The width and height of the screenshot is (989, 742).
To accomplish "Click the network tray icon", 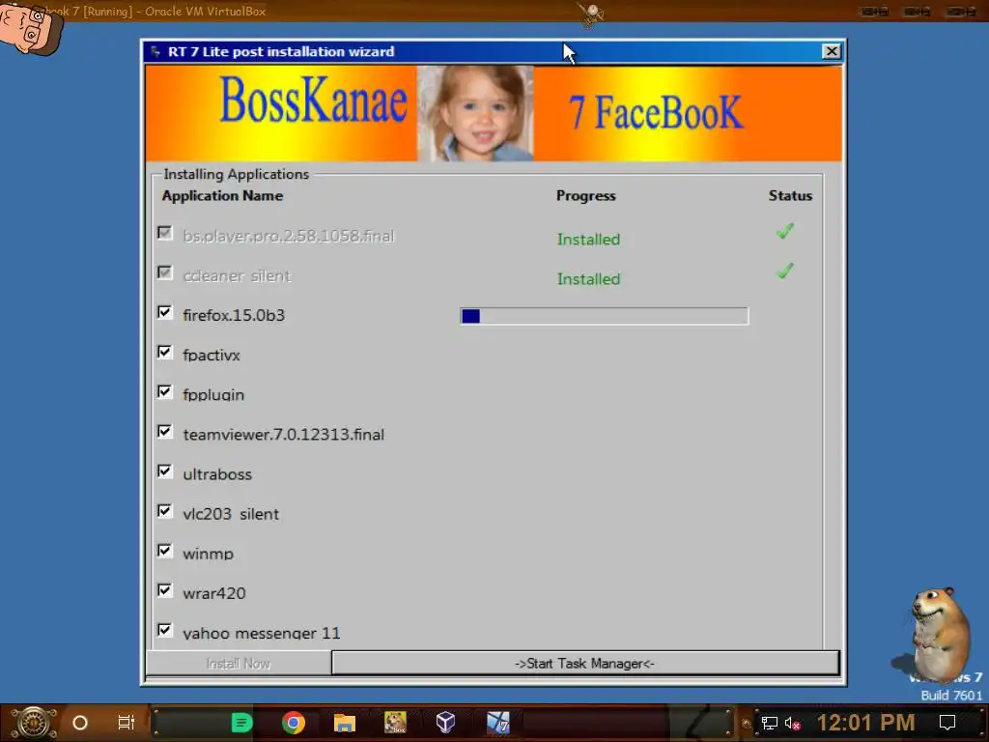I will 770,723.
